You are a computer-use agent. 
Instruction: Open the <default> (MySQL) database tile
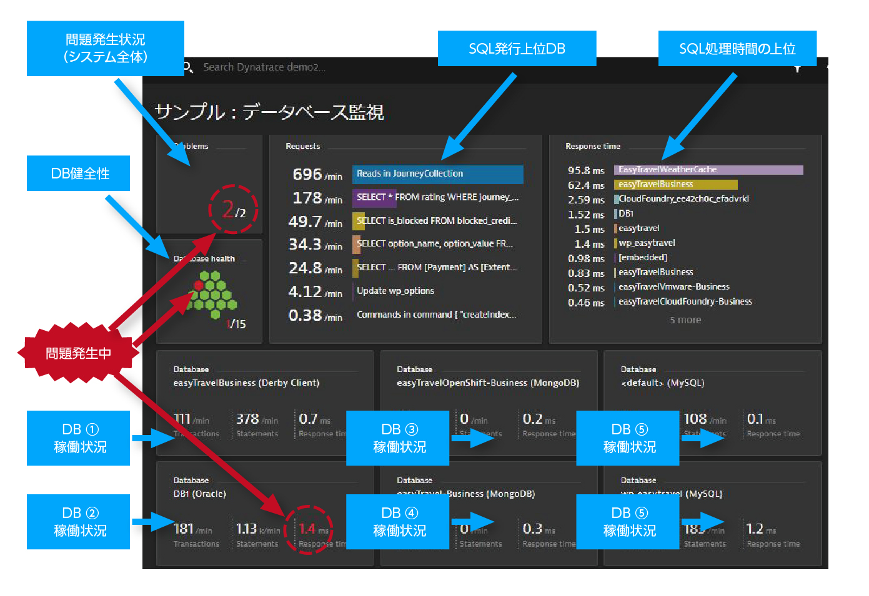click(x=712, y=403)
